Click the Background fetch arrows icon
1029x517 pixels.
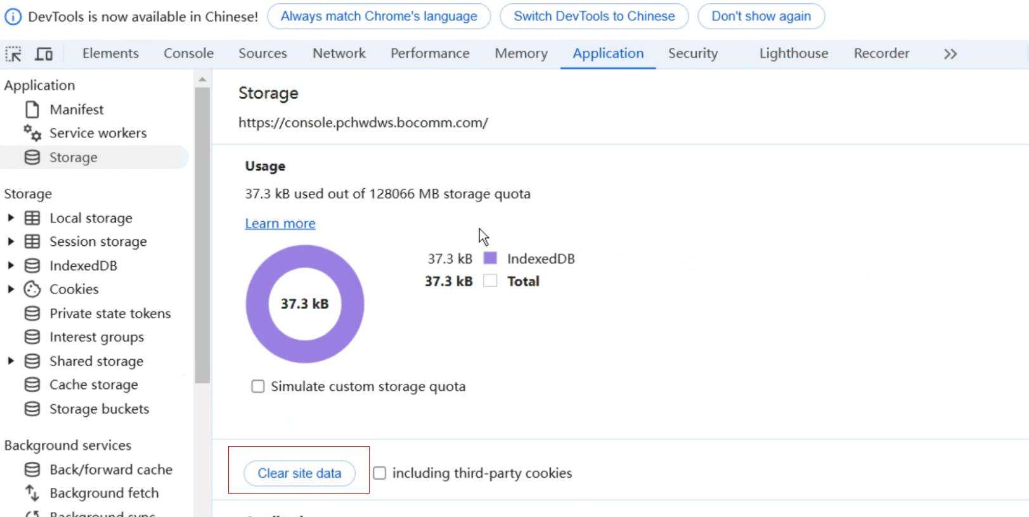tap(32, 493)
